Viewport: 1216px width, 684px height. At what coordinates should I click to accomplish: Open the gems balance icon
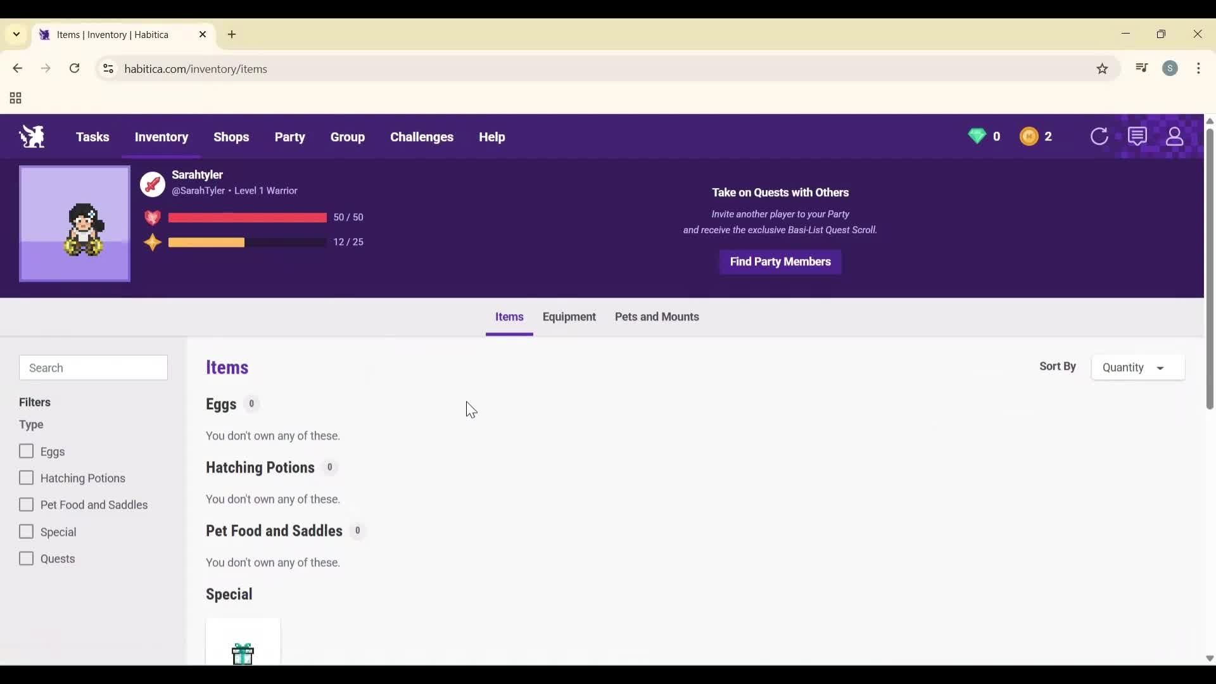click(977, 136)
